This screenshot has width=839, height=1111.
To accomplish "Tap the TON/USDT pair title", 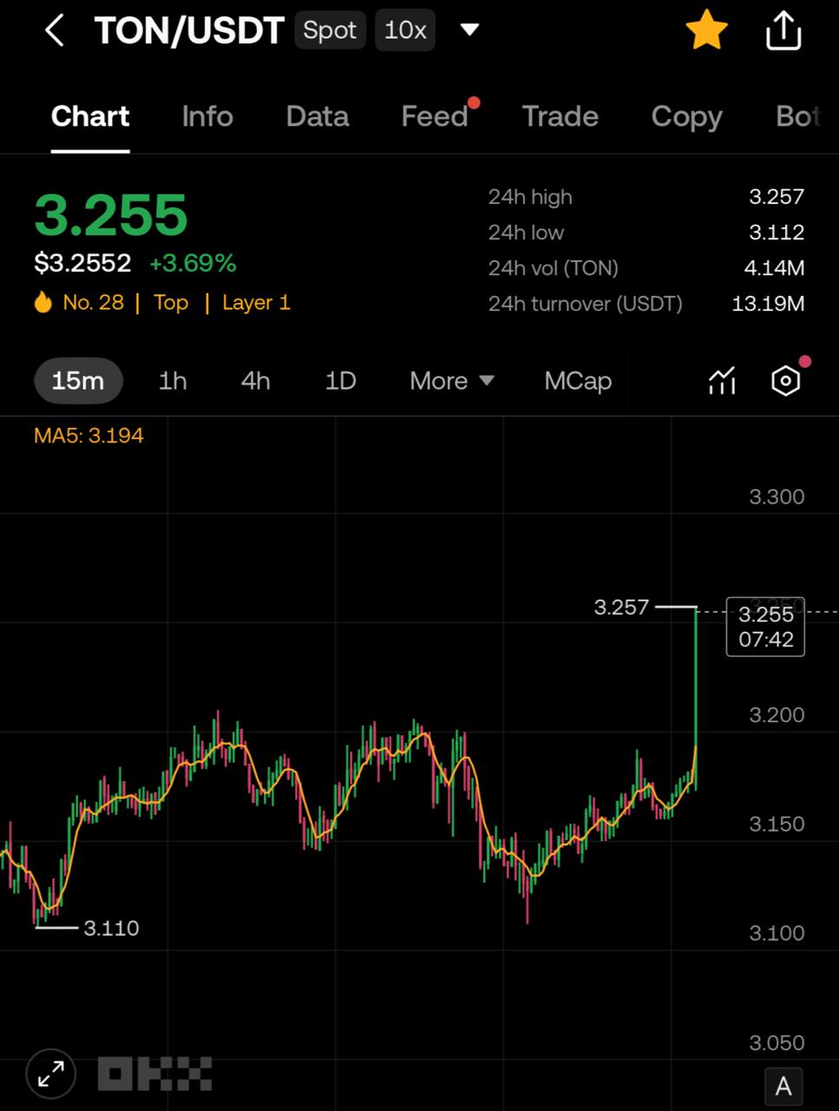I will point(189,30).
